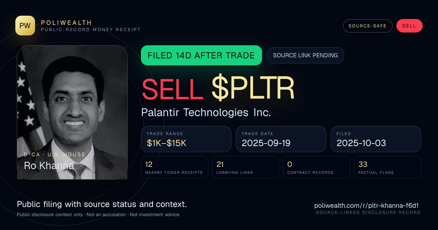
Task: Select the SOURCE-SAFE badge
Action: (368, 26)
